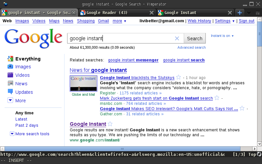
Task: Click the Images camera icon in sidebar
Action: click(10, 67)
